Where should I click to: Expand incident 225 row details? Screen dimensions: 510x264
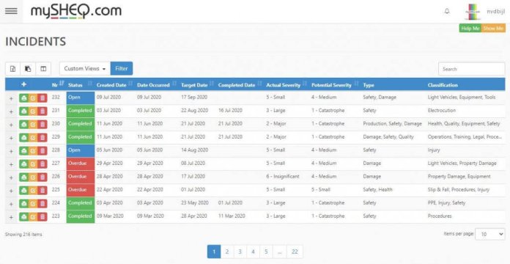point(11,191)
